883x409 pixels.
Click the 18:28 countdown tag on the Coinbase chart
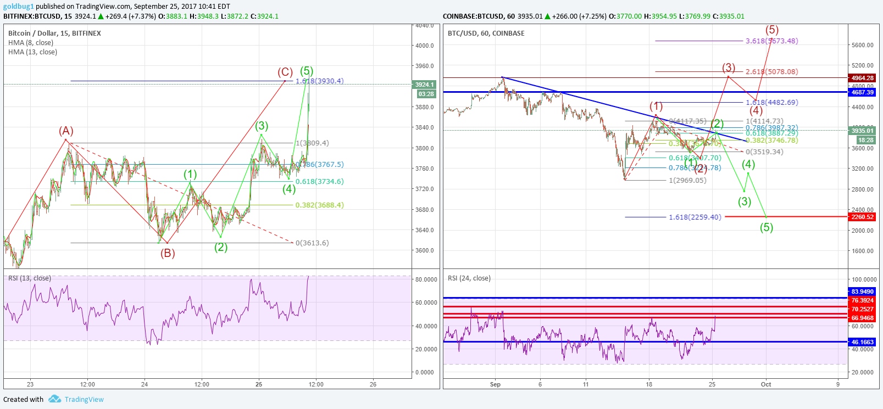pos(866,140)
